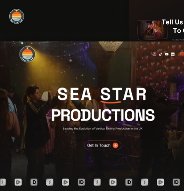Click the 'Leading the Evolution of Vertical Drama' tagline
Viewport: 184px width, 191px height.
pos(103,129)
